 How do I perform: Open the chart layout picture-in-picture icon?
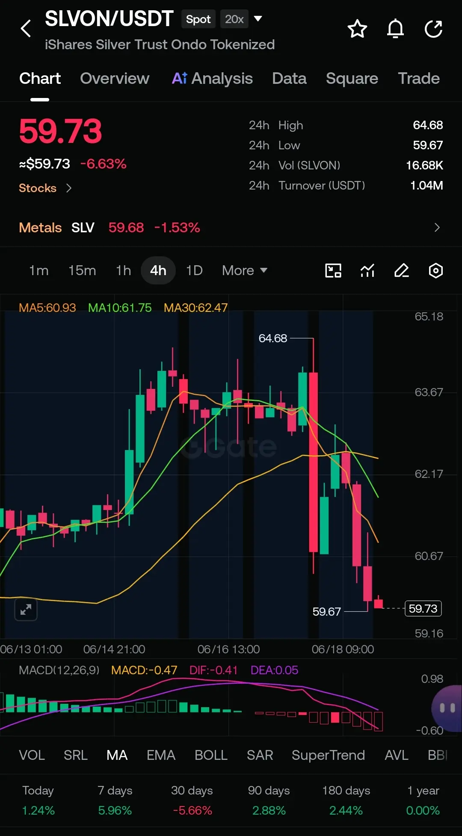click(x=333, y=270)
